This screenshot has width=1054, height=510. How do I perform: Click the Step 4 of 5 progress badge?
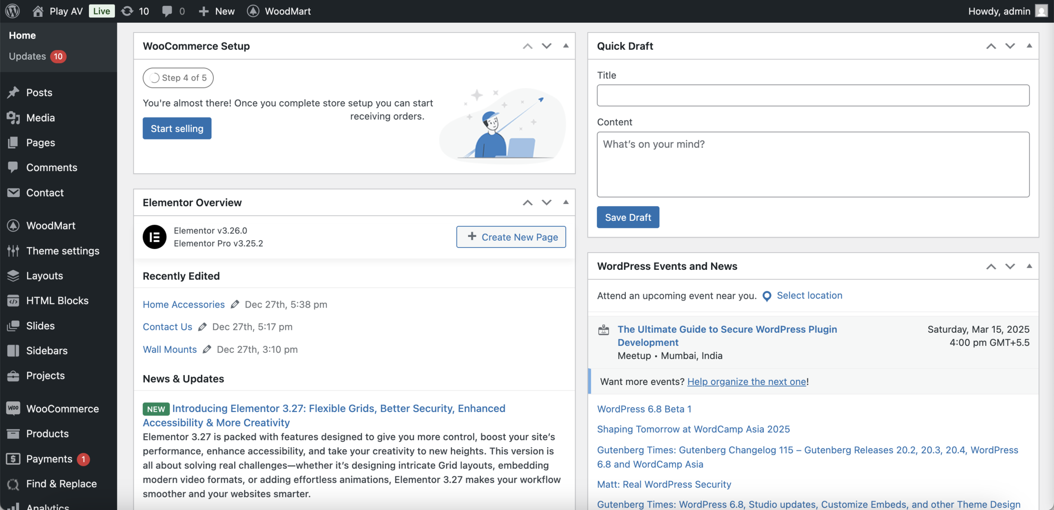[178, 78]
